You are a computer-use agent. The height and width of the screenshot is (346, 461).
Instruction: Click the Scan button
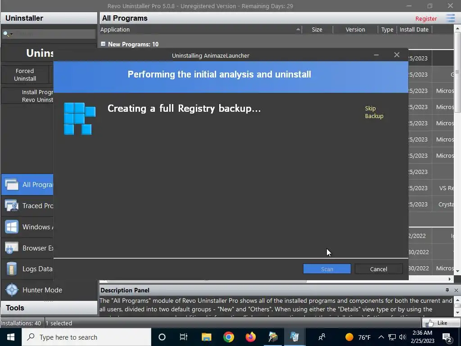pyautogui.click(x=327, y=269)
